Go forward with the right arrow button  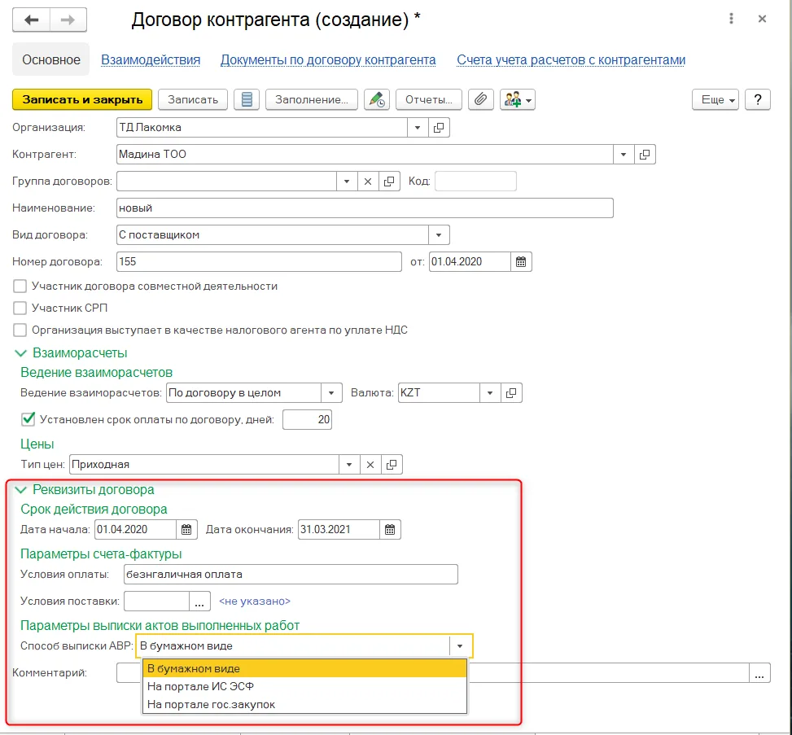click(x=68, y=20)
